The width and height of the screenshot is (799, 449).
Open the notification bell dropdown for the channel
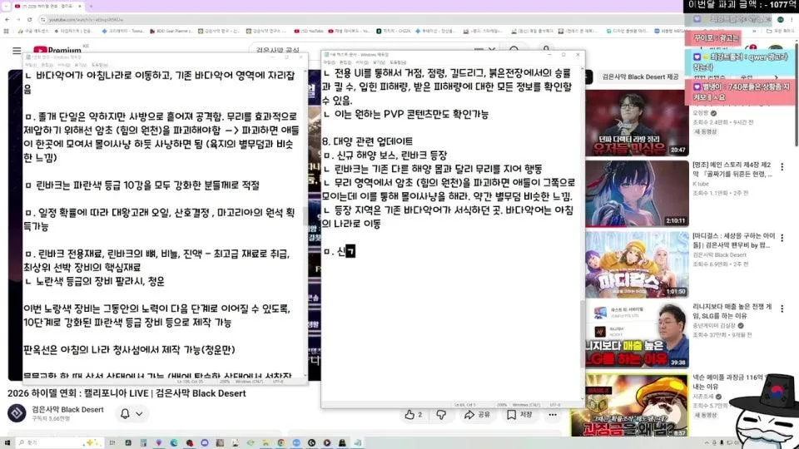pos(131,414)
